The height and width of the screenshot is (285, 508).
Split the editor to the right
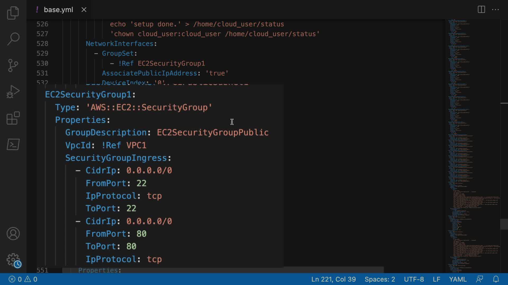tap(481, 10)
